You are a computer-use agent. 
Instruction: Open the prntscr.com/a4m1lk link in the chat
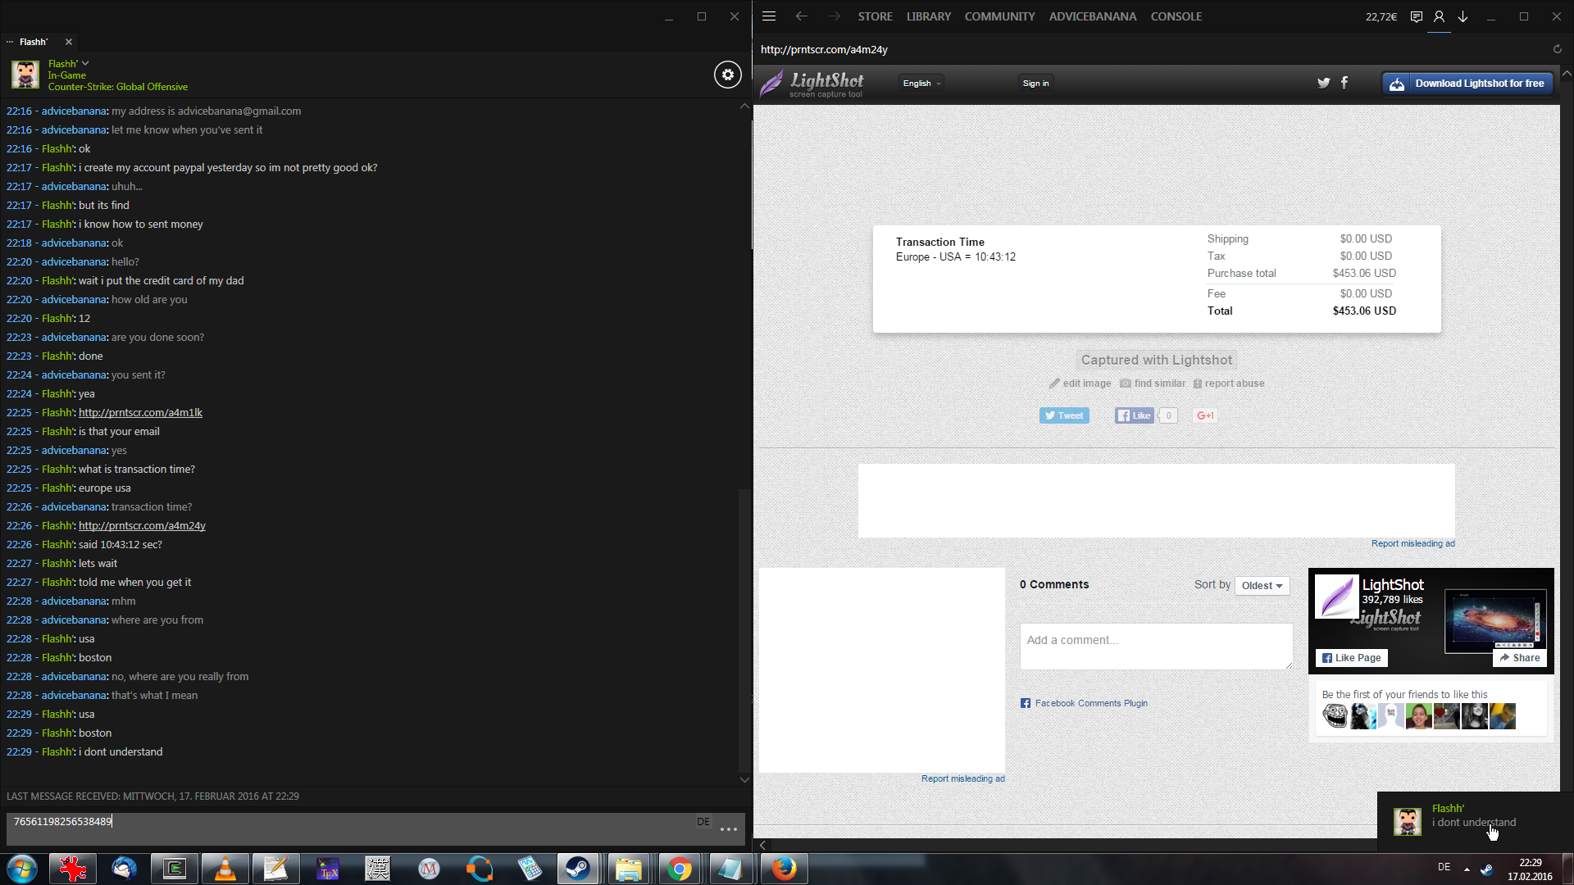[x=140, y=412]
